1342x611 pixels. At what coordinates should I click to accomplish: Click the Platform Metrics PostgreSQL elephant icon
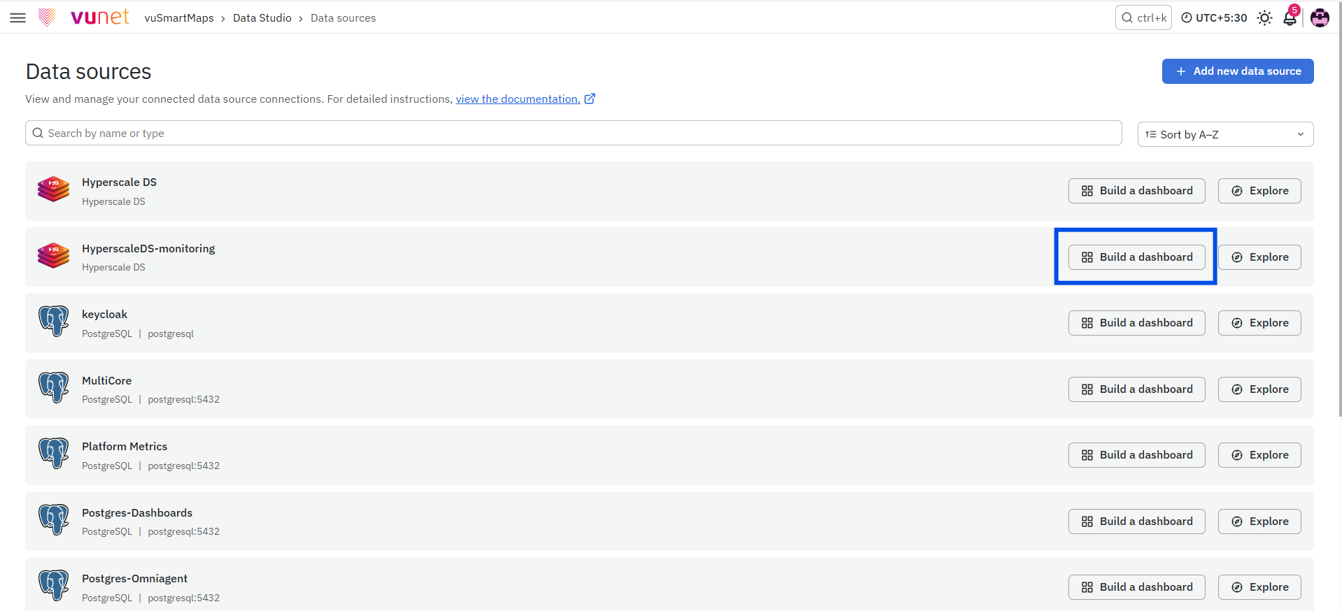tap(54, 454)
